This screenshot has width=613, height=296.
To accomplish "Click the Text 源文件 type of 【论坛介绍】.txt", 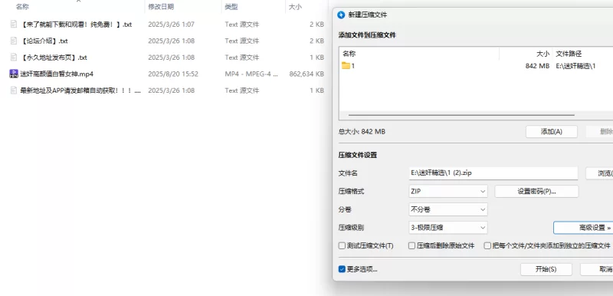I will (x=242, y=41).
